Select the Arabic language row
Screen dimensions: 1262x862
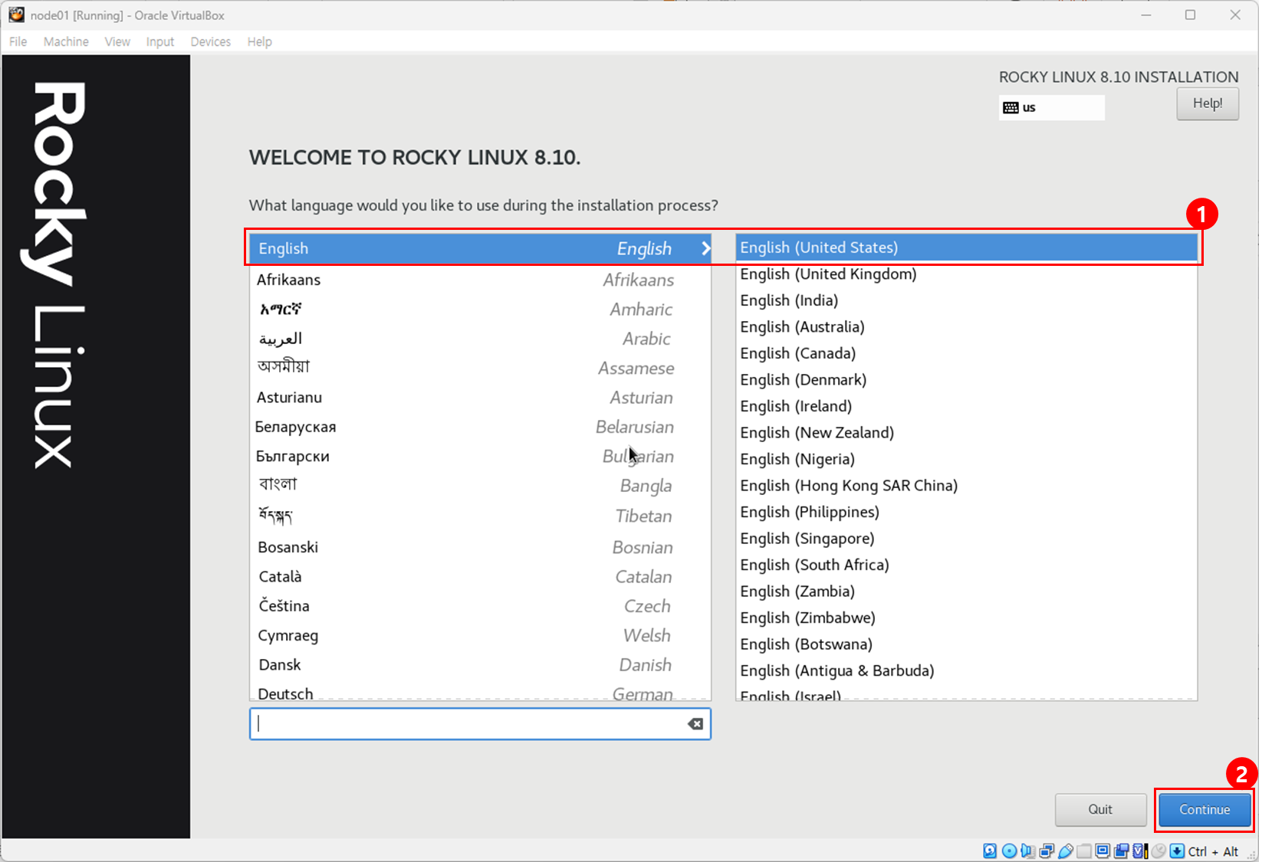pyautogui.click(x=481, y=339)
